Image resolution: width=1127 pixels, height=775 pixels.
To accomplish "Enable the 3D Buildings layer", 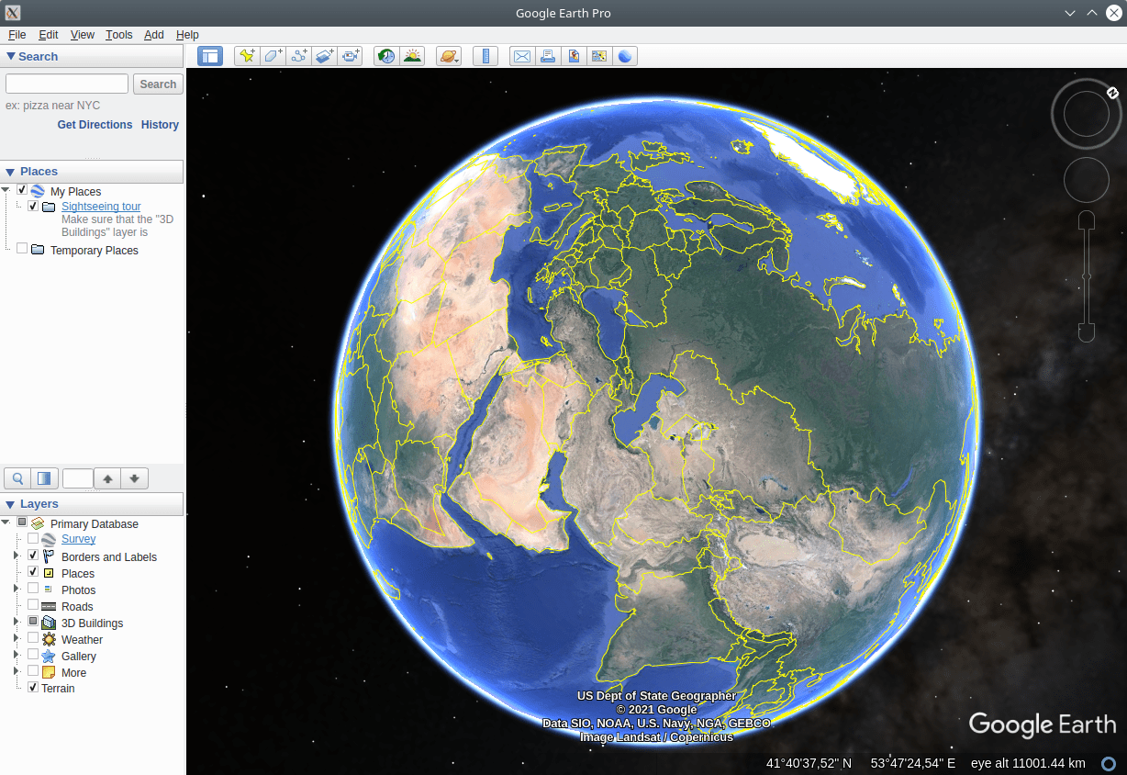I will click(34, 623).
